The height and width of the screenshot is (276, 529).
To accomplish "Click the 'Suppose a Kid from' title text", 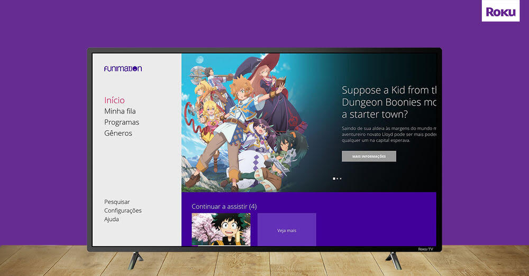I will tap(389, 102).
